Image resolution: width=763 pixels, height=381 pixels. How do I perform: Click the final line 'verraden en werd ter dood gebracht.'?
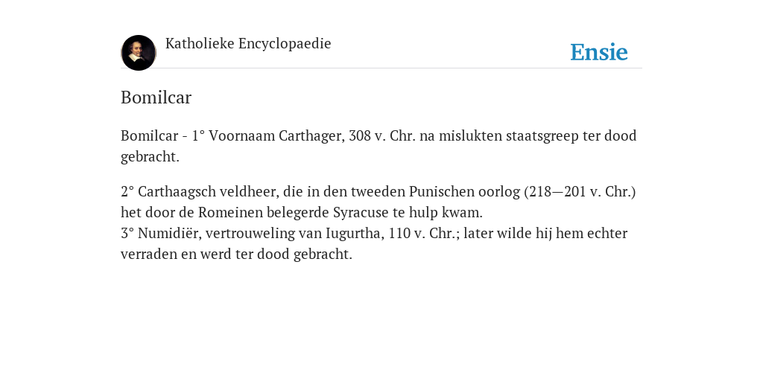click(236, 254)
